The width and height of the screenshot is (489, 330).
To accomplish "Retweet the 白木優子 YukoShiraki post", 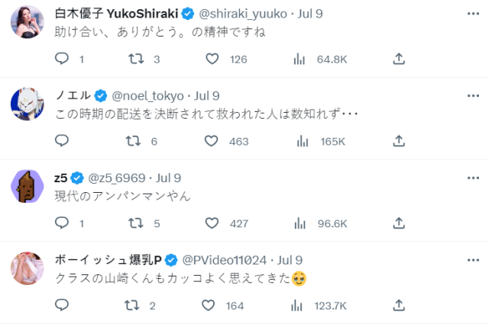I will click(136, 59).
